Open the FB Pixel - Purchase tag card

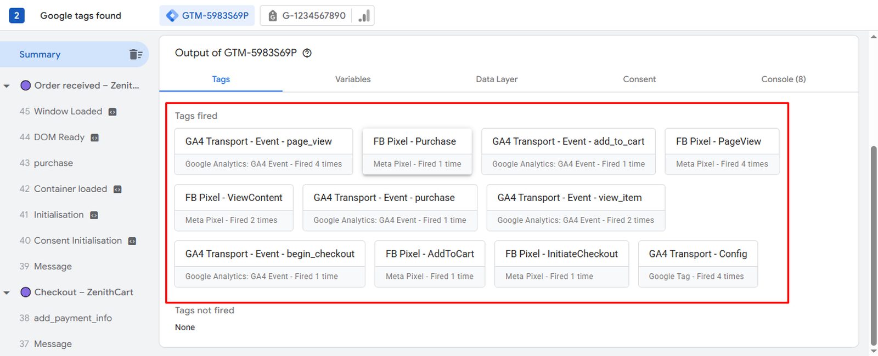click(417, 152)
